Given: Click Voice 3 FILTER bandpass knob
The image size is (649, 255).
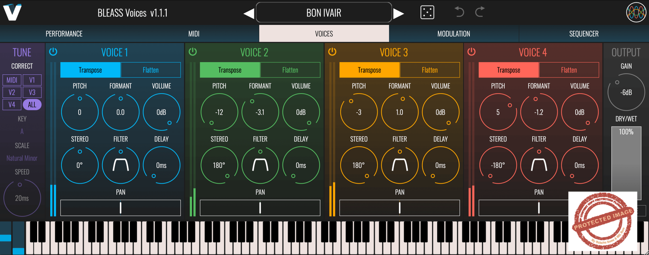Looking at the screenshot, I should pos(400,165).
